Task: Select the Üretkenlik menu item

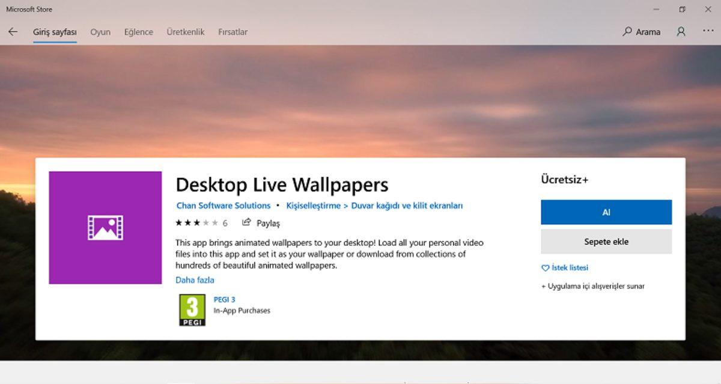Action: point(185,31)
